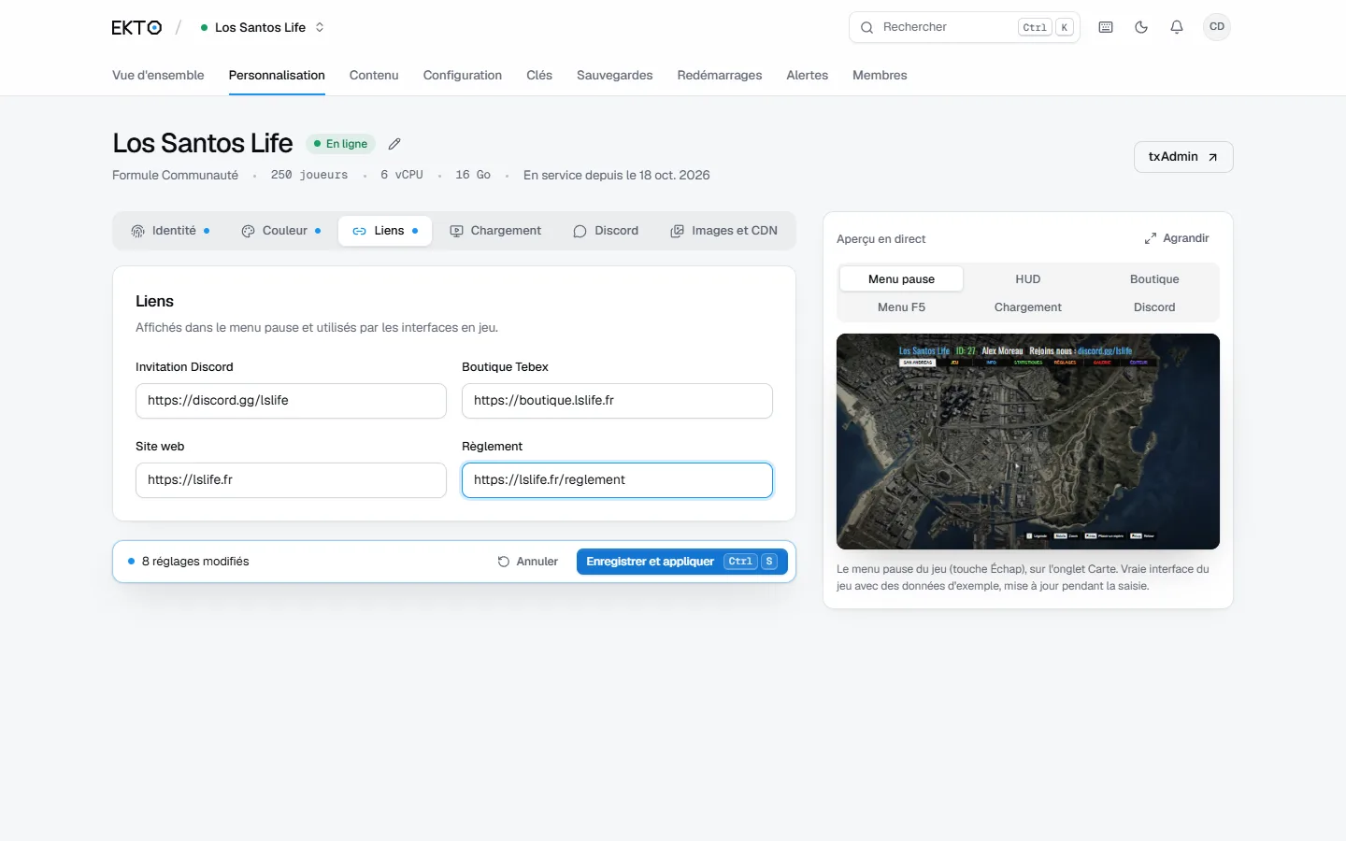Select Menu F5 preview mode
Screen dimensions: 1346x841
tap(901, 307)
